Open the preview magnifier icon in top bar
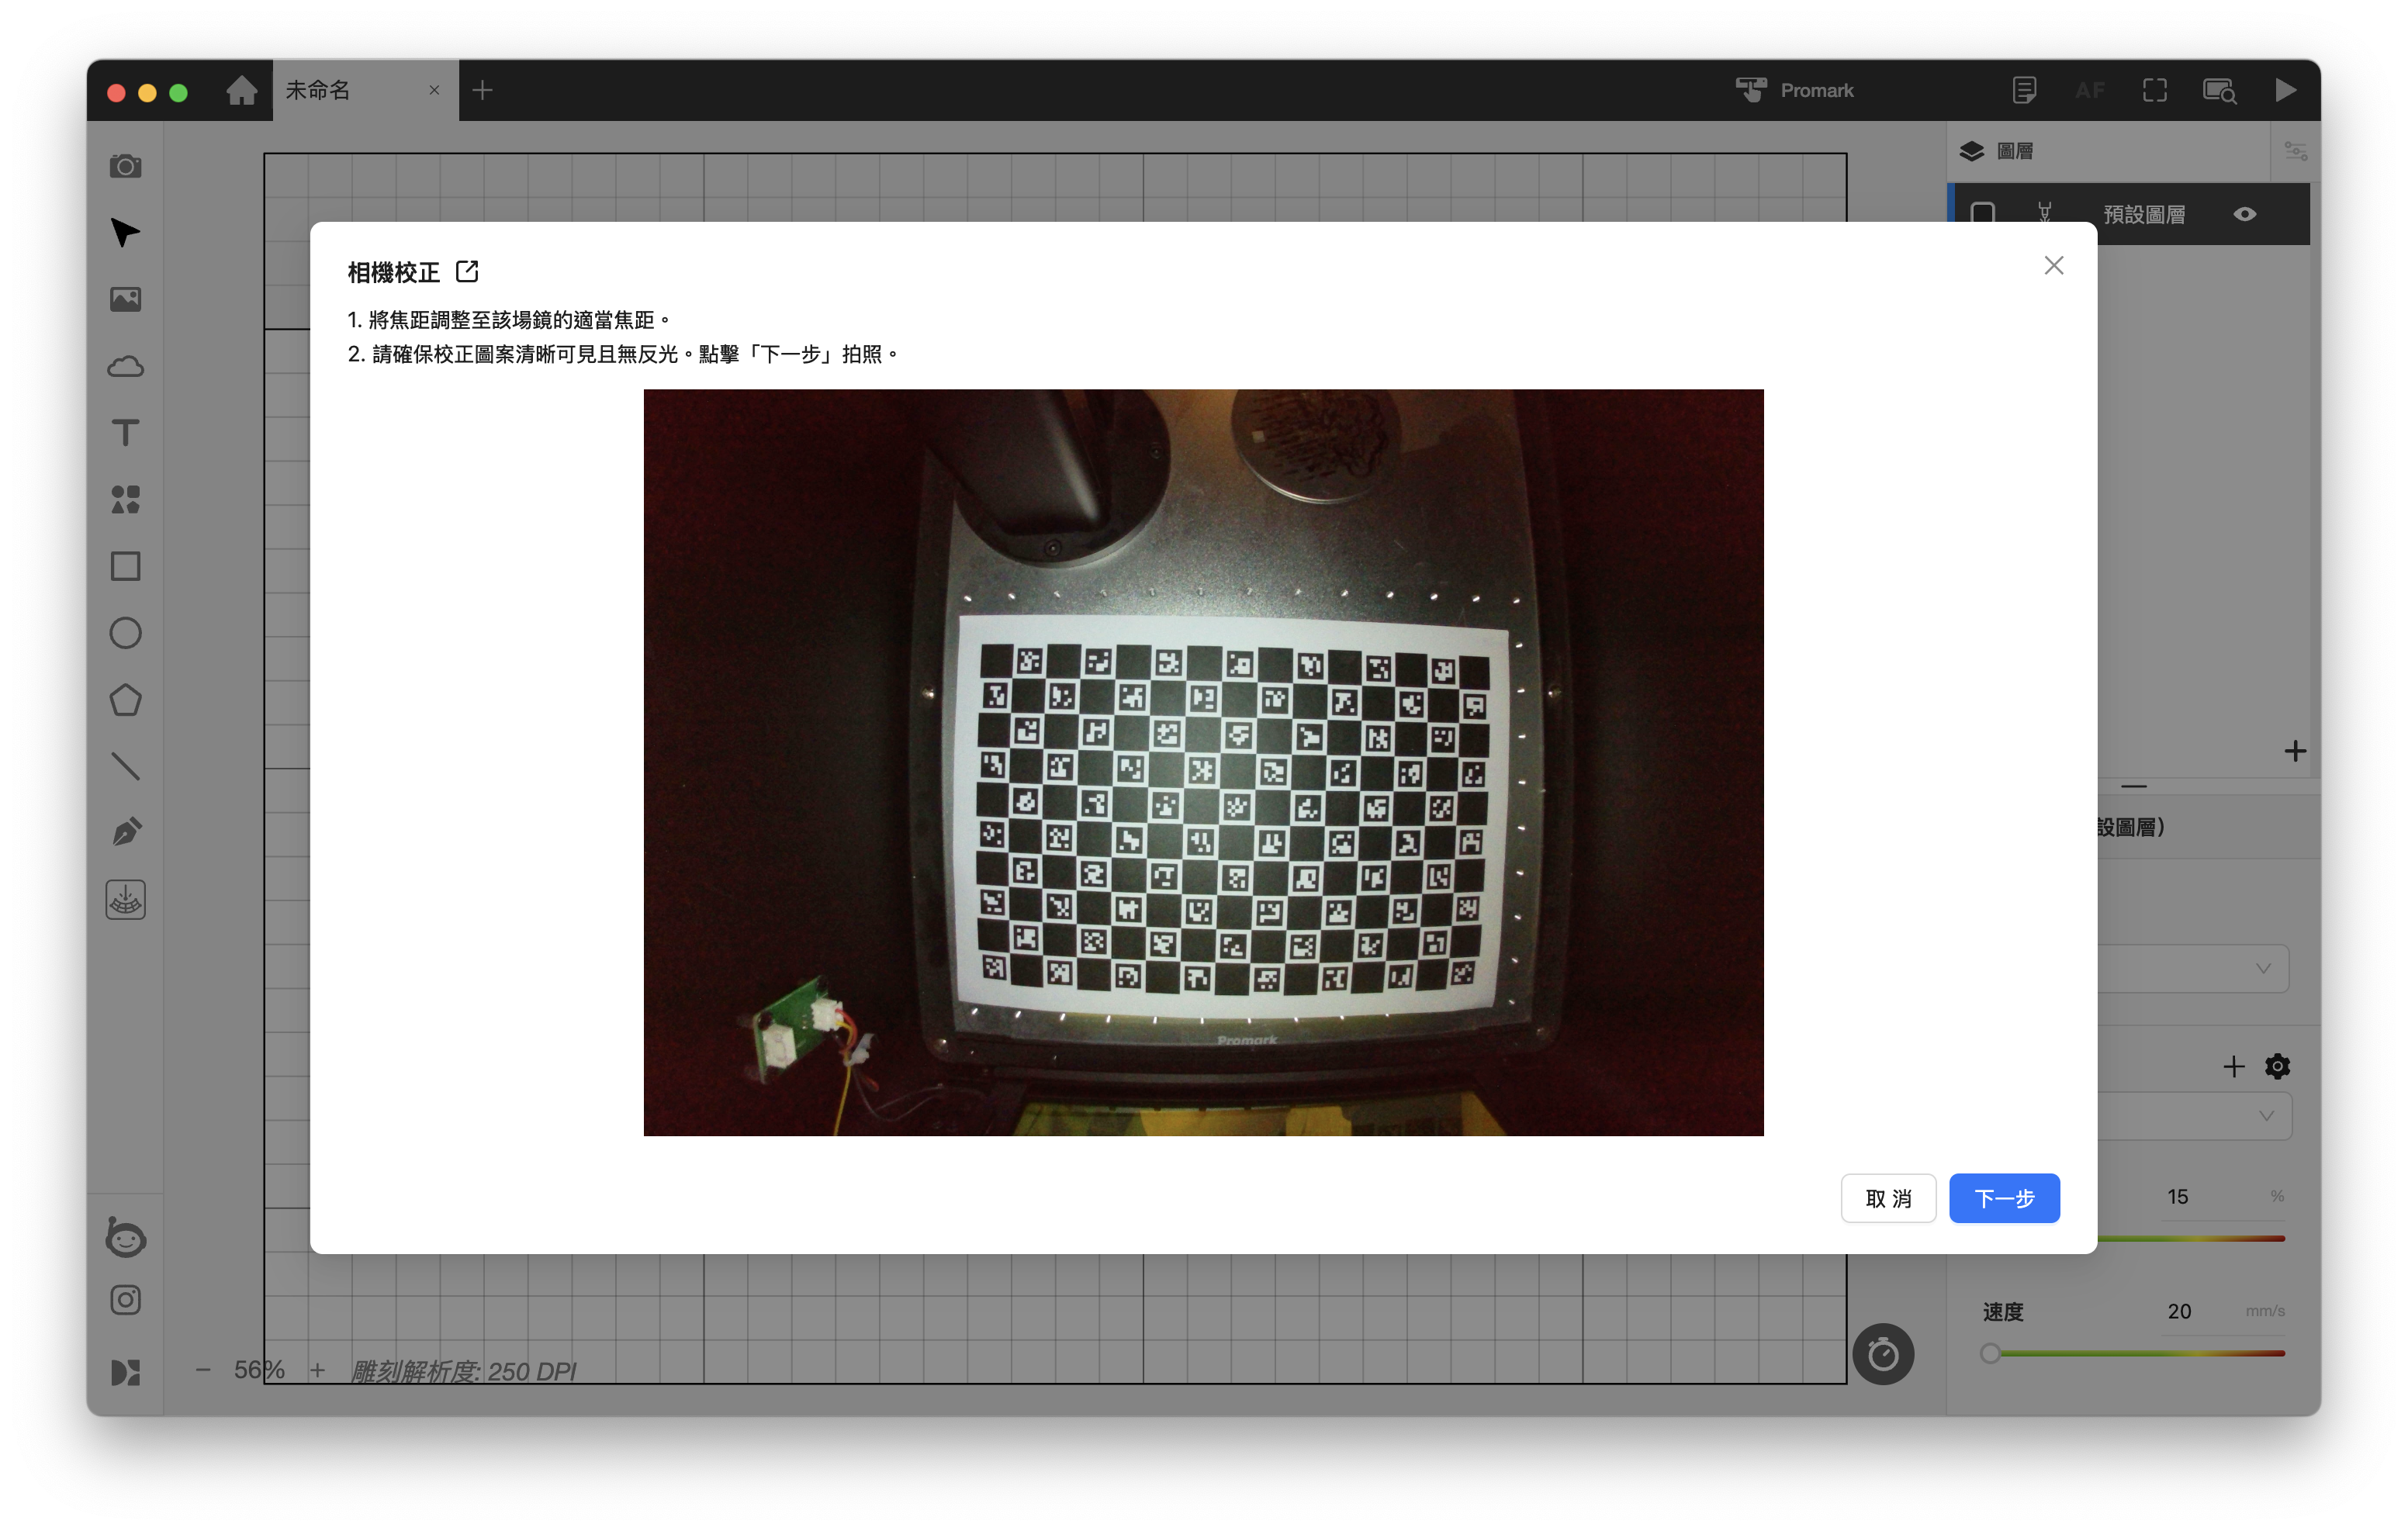 tap(2220, 90)
